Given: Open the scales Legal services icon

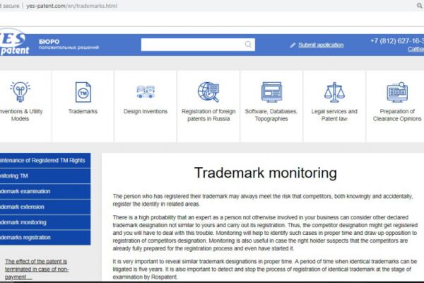Looking at the screenshot, I should [x=334, y=92].
